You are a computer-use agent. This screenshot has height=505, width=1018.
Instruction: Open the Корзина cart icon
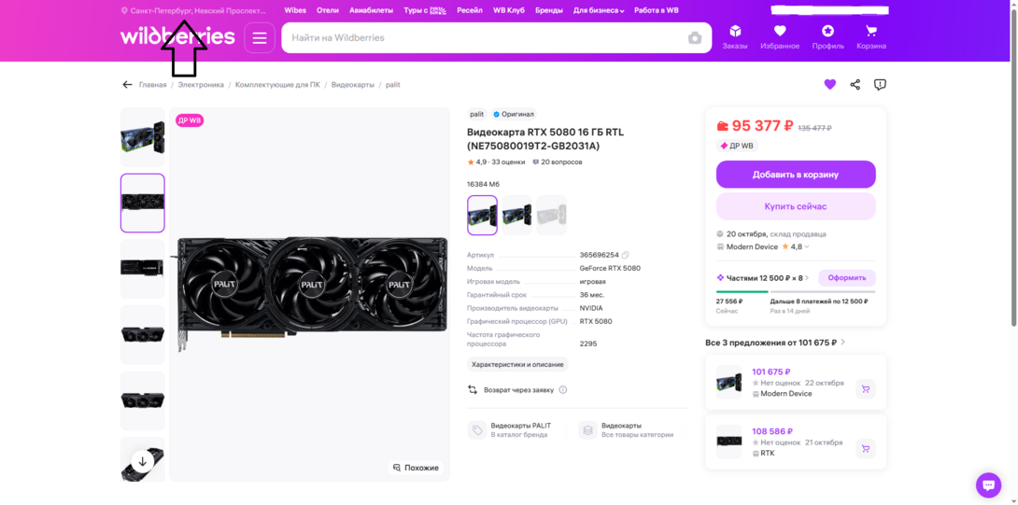[871, 37]
